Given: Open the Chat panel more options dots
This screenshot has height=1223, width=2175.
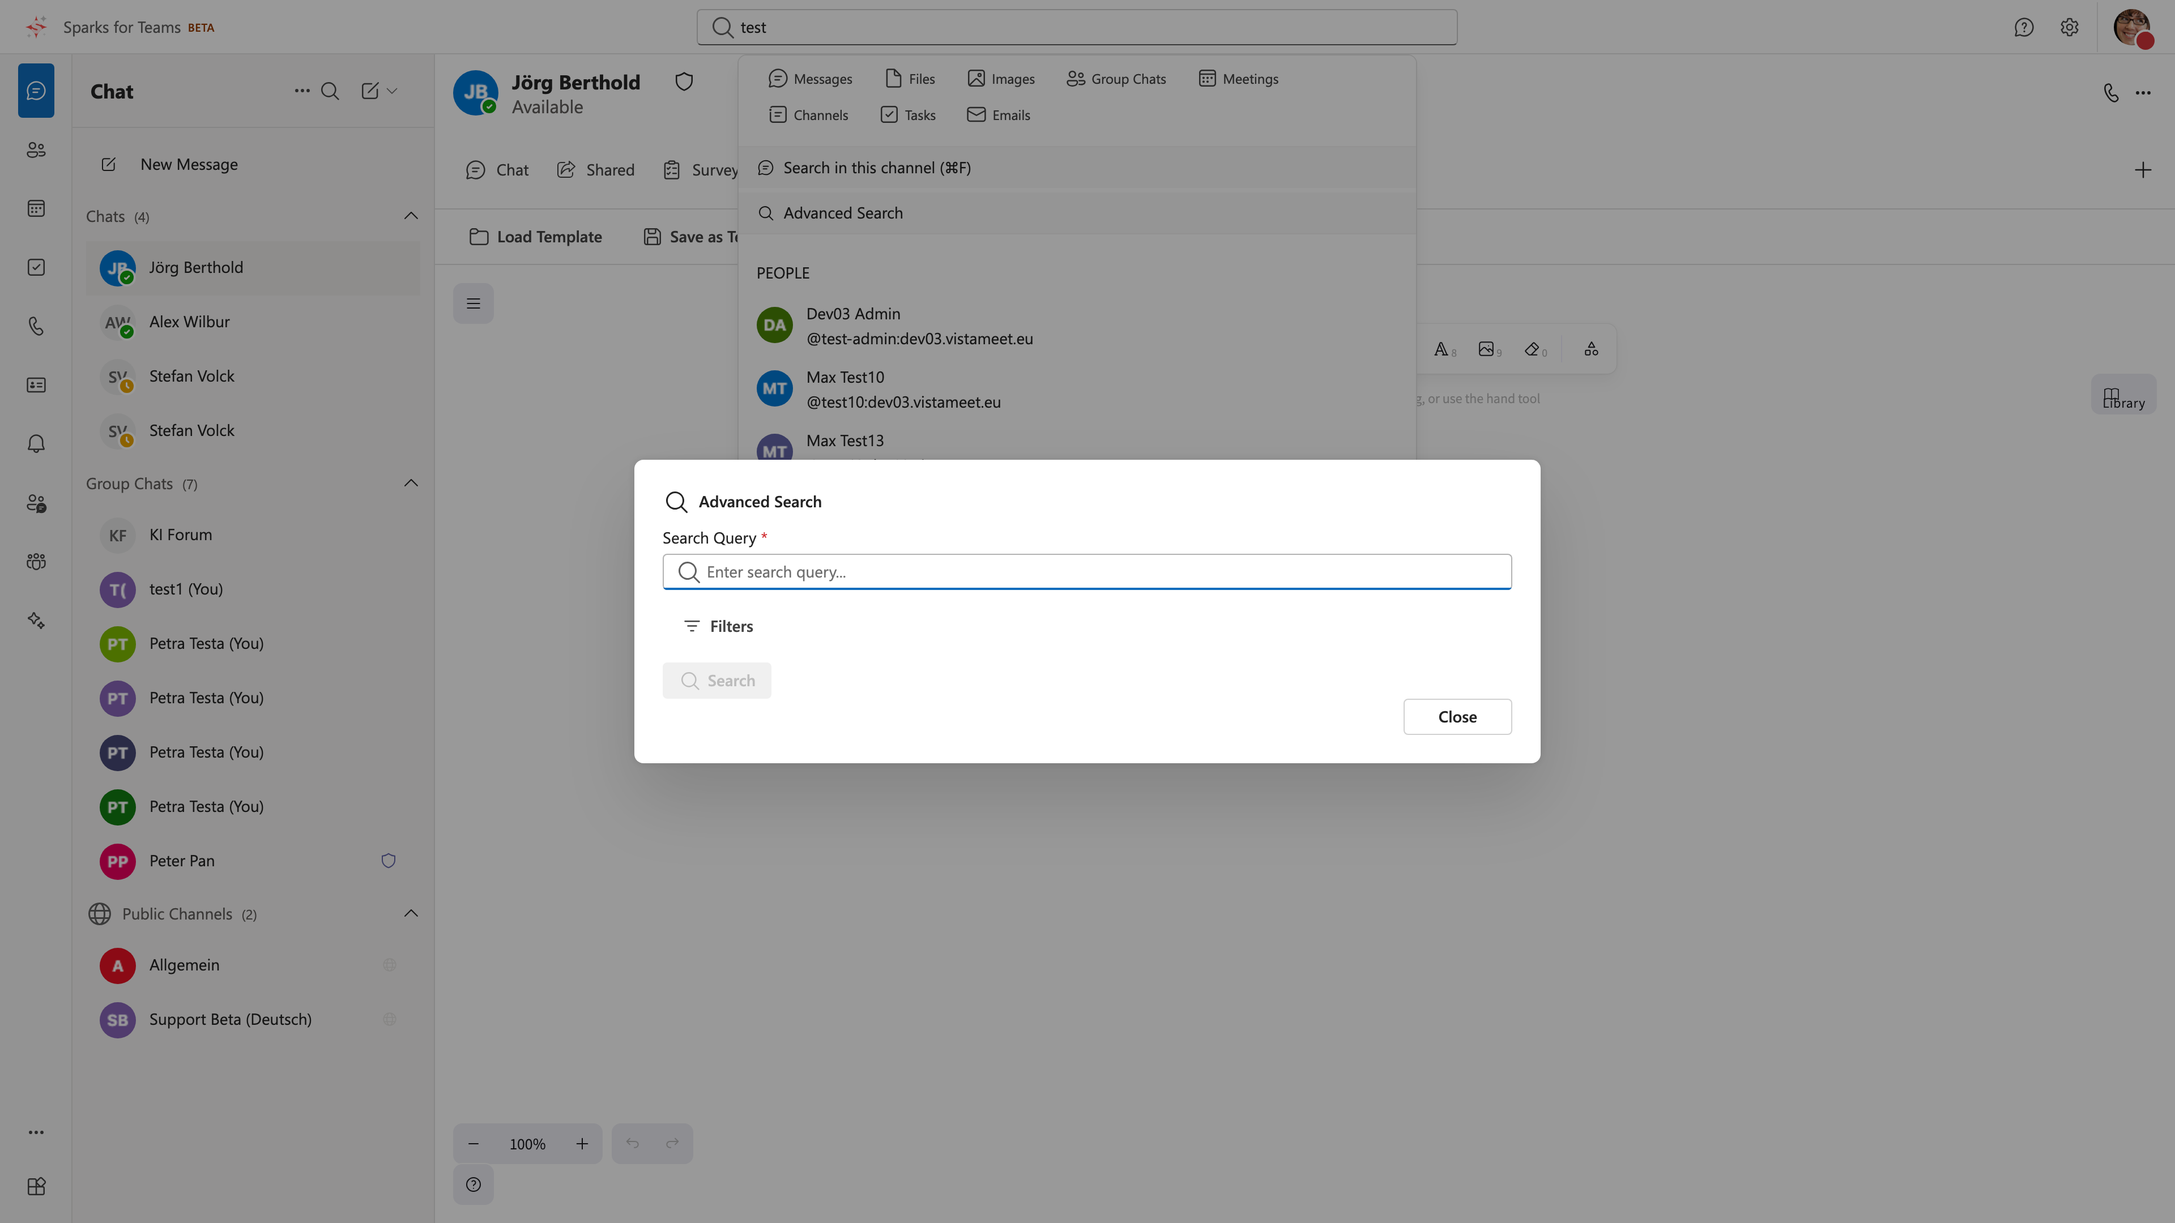Looking at the screenshot, I should pos(301,91).
